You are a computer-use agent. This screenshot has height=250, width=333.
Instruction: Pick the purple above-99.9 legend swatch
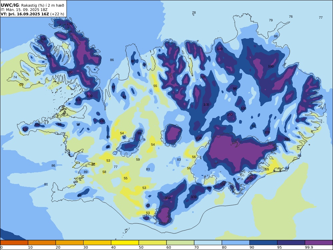[319, 243]
